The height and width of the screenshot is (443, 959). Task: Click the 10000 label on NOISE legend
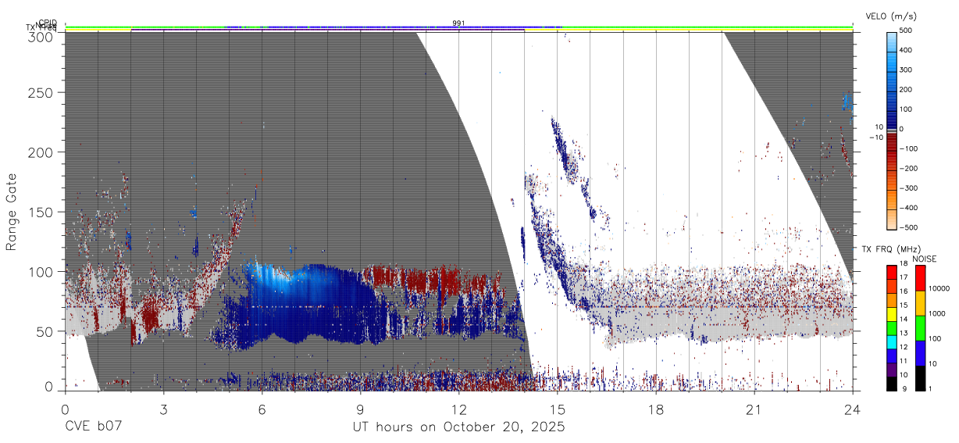pyautogui.click(x=938, y=289)
